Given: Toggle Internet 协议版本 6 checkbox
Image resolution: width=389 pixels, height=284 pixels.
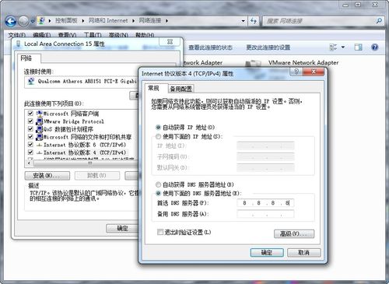Looking at the screenshot, I should tap(30, 145).
